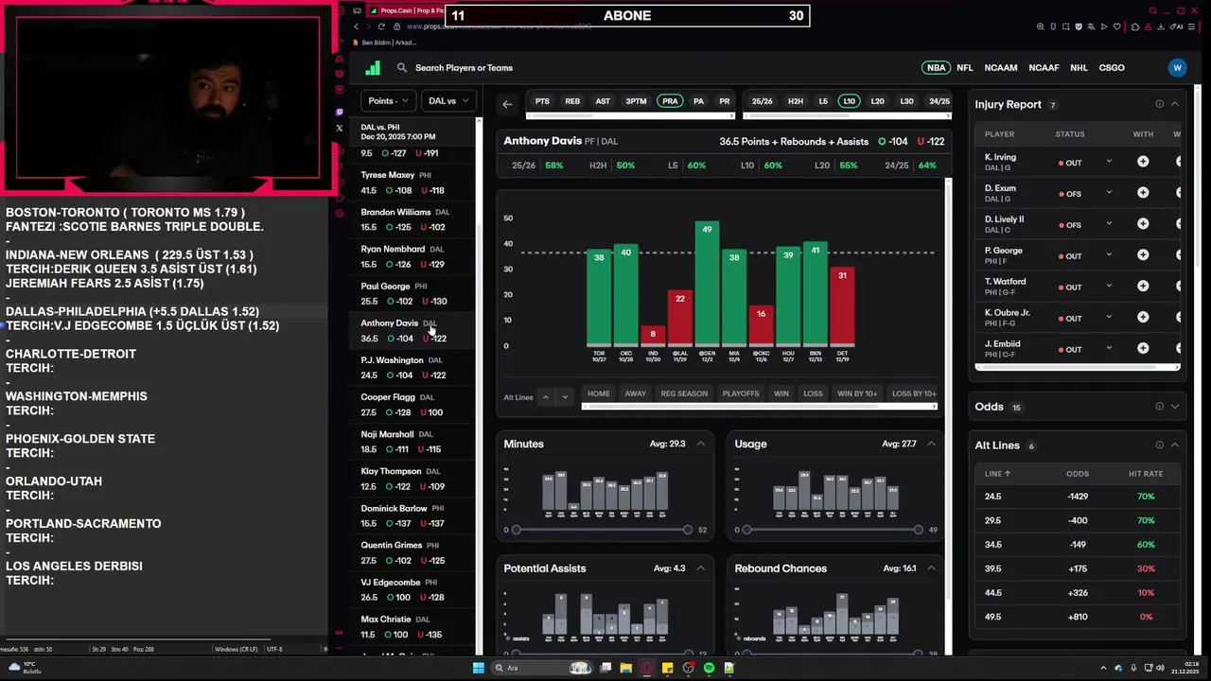Viewport: 1211px width, 681px height.
Task: Click the Odds panel info icon
Action: coord(1159,407)
